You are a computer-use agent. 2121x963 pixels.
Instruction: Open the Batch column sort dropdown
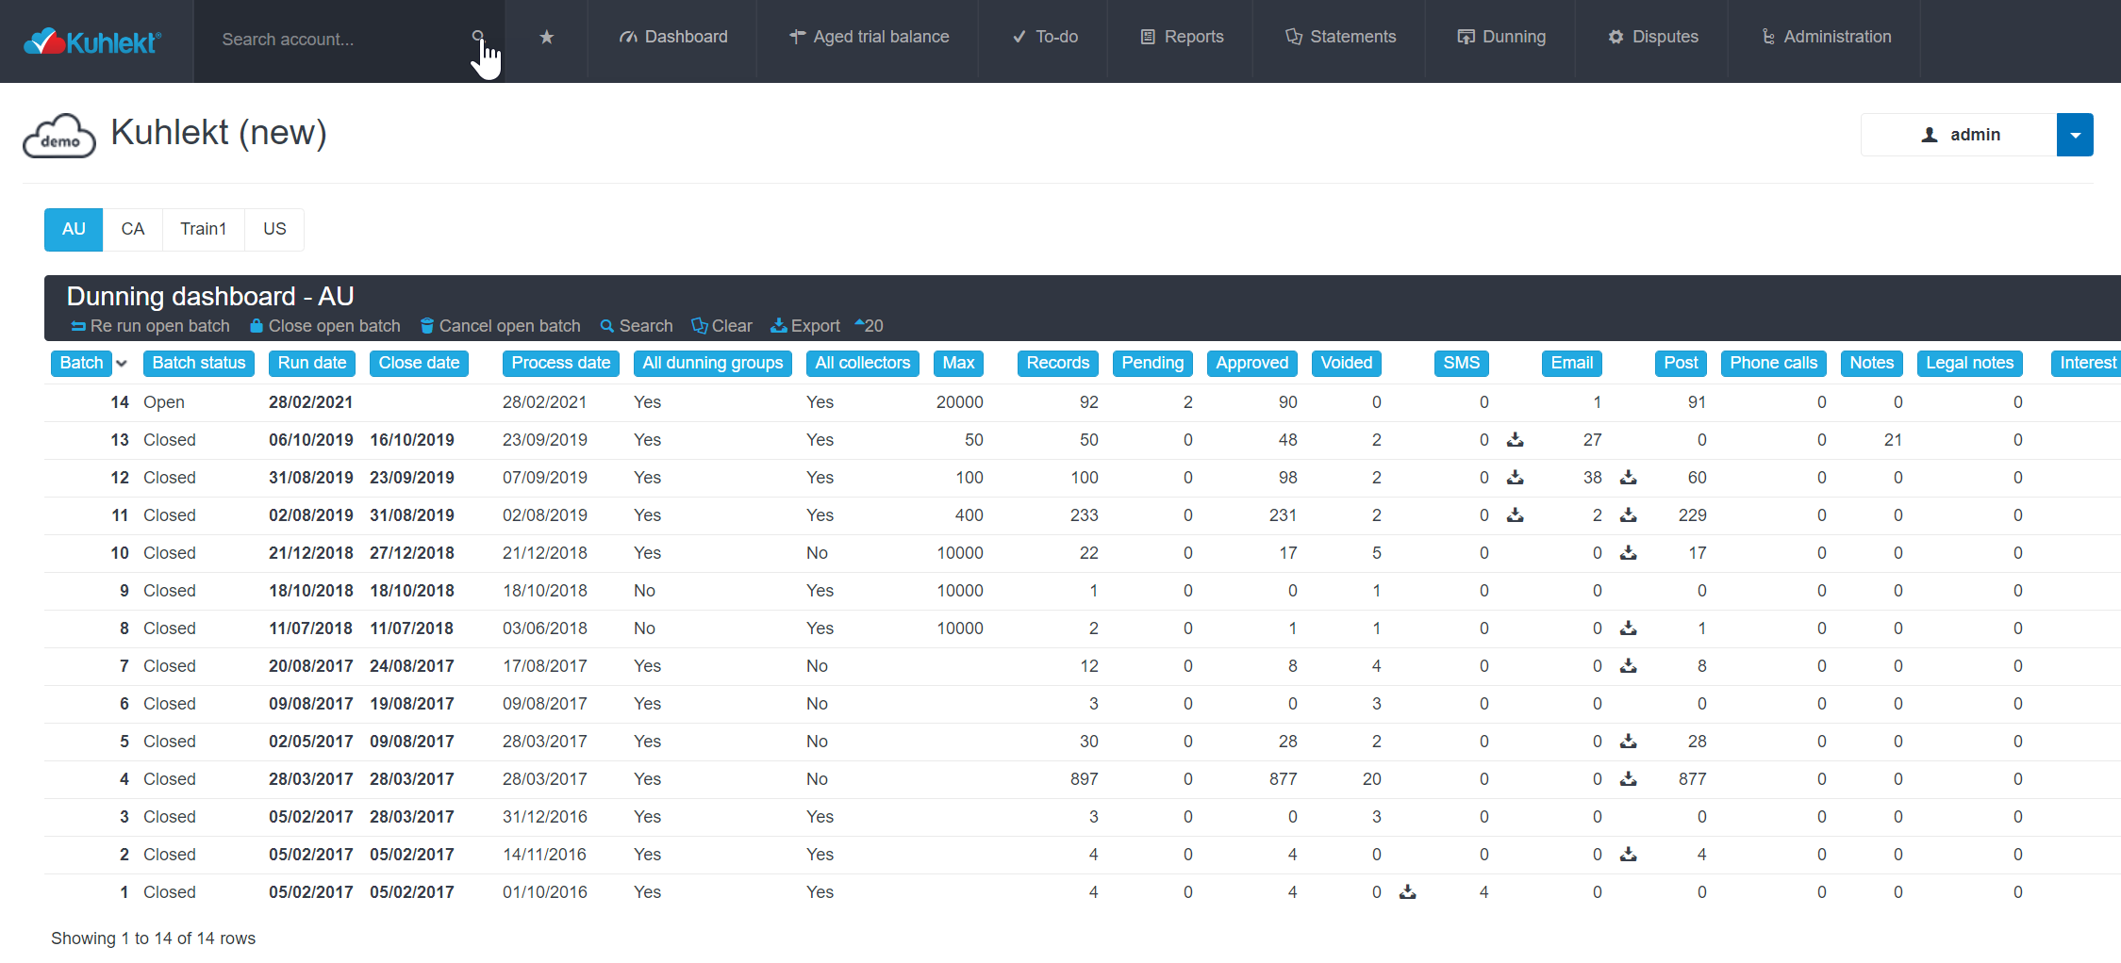[122, 364]
